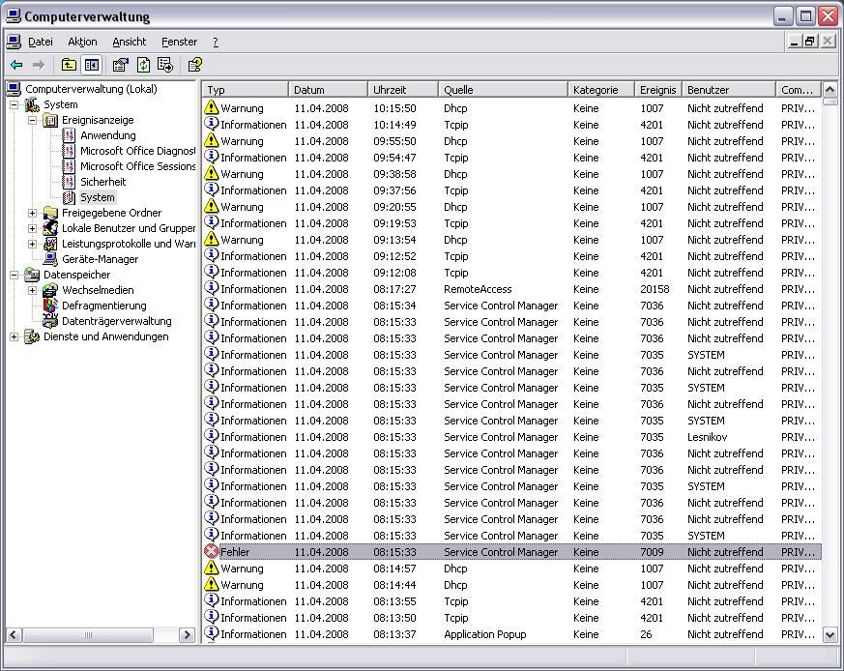
Task: Click the Help toolbar icon
Action: (x=194, y=65)
